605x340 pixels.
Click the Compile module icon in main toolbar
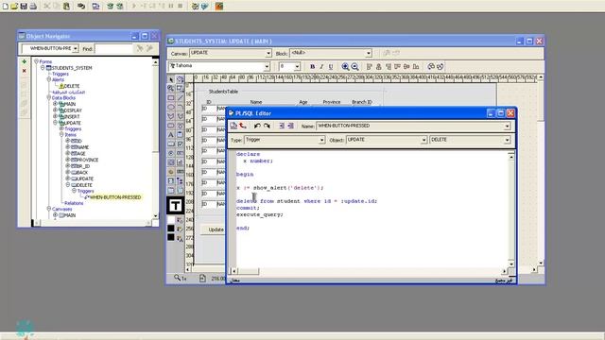[x=95, y=6]
